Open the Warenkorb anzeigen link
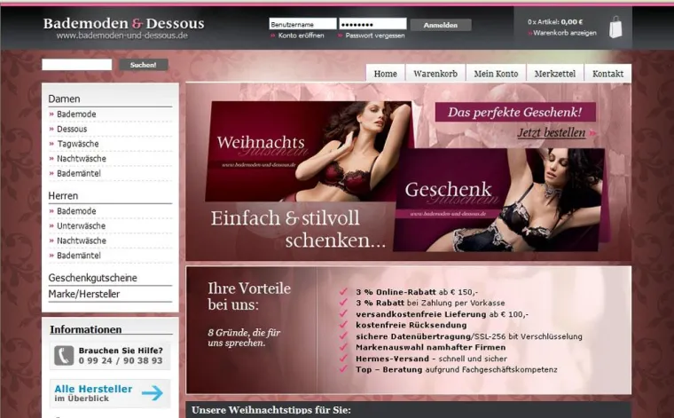The image size is (674, 418). tap(565, 33)
